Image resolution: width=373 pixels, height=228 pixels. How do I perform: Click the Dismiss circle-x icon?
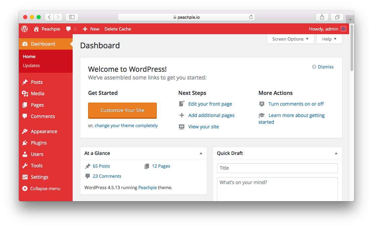pyautogui.click(x=314, y=67)
